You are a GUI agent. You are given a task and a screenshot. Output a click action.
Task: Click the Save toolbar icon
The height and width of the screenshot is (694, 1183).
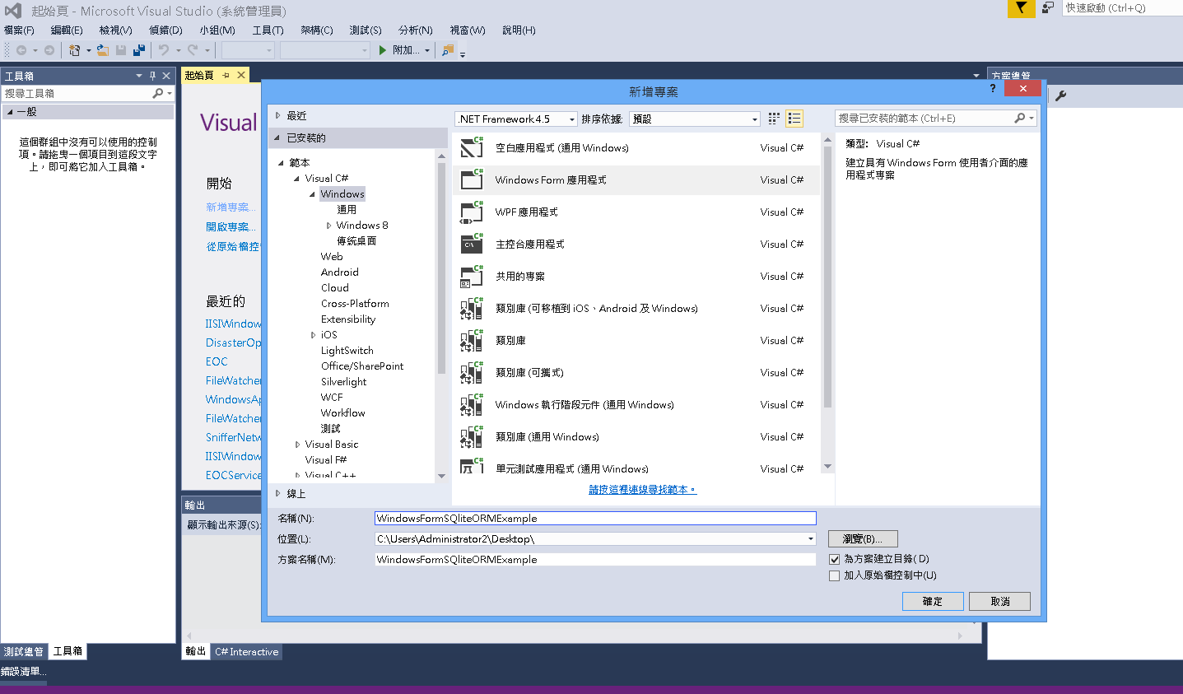(x=121, y=50)
